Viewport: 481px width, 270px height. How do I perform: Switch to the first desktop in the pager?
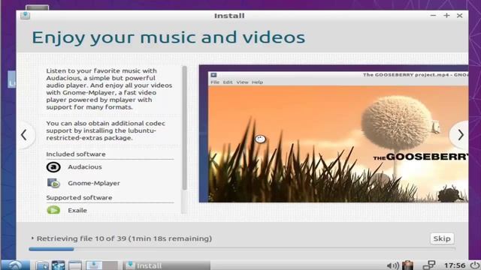tap(93, 265)
